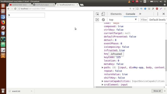Bookmark this page with star icon
167x94 pixels.
coord(133,9)
